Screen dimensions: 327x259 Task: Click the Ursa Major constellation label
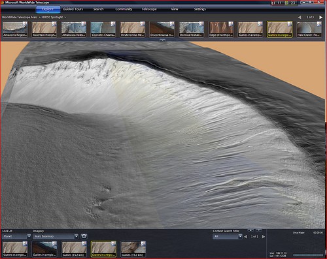point(298,232)
